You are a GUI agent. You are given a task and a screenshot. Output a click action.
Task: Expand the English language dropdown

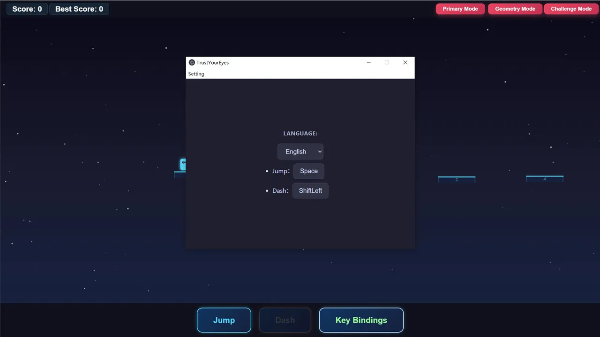point(300,152)
